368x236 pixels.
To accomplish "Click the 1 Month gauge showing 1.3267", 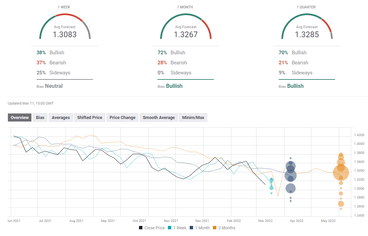I will pyautogui.click(x=186, y=31).
